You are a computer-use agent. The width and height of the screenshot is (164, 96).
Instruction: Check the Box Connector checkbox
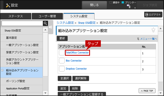(62, 61)
